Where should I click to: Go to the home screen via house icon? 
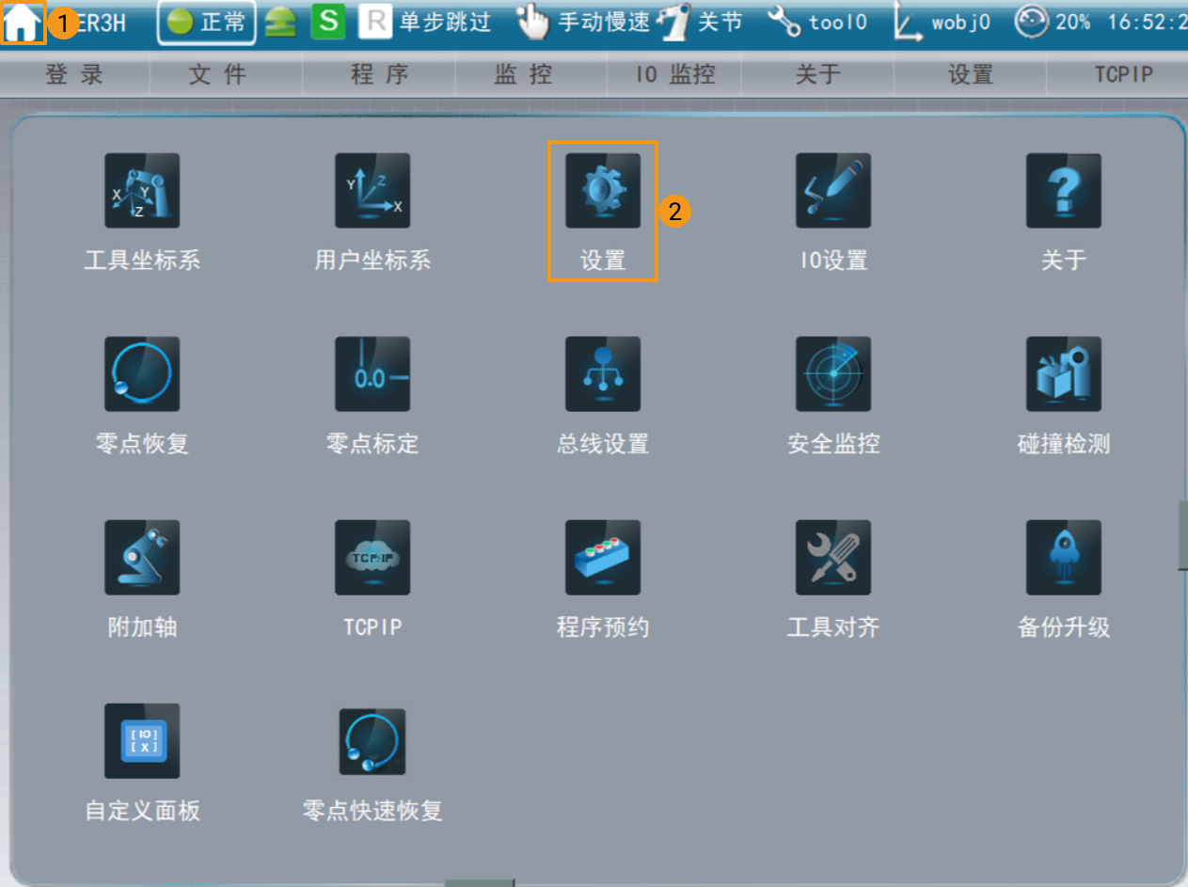[x=23, y=23]
